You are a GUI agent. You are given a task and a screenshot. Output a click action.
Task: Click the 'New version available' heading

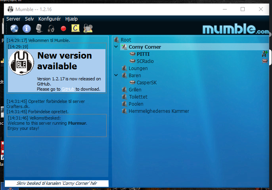[65, 61]
